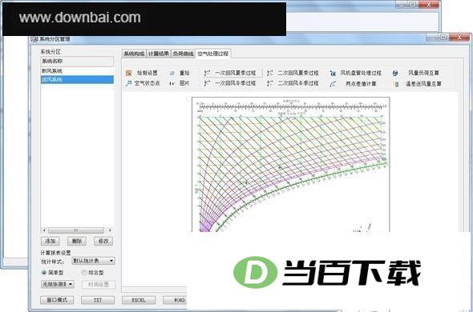Click the system list horizontal scrollbar
The width and height of the screenshot is (473, 312).
[77, 230]
